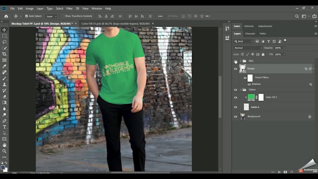The image size is (318, 179).
Task: Click the Share icon at top right
Action: click(314, 16)
